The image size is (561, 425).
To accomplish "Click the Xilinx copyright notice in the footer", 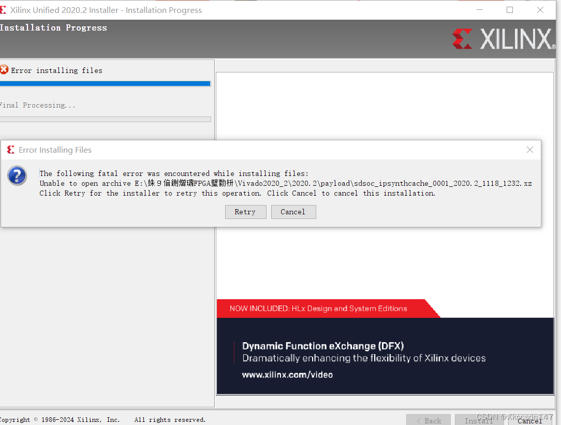I will click(102, 420).
